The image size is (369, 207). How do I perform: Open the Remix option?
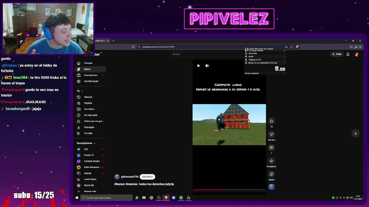271,174
